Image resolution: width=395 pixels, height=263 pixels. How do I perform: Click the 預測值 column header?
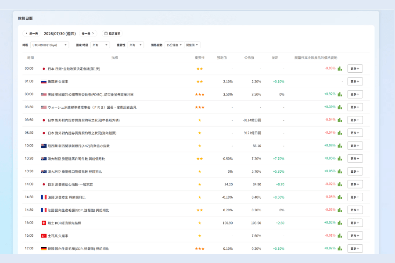pos(222,57)
